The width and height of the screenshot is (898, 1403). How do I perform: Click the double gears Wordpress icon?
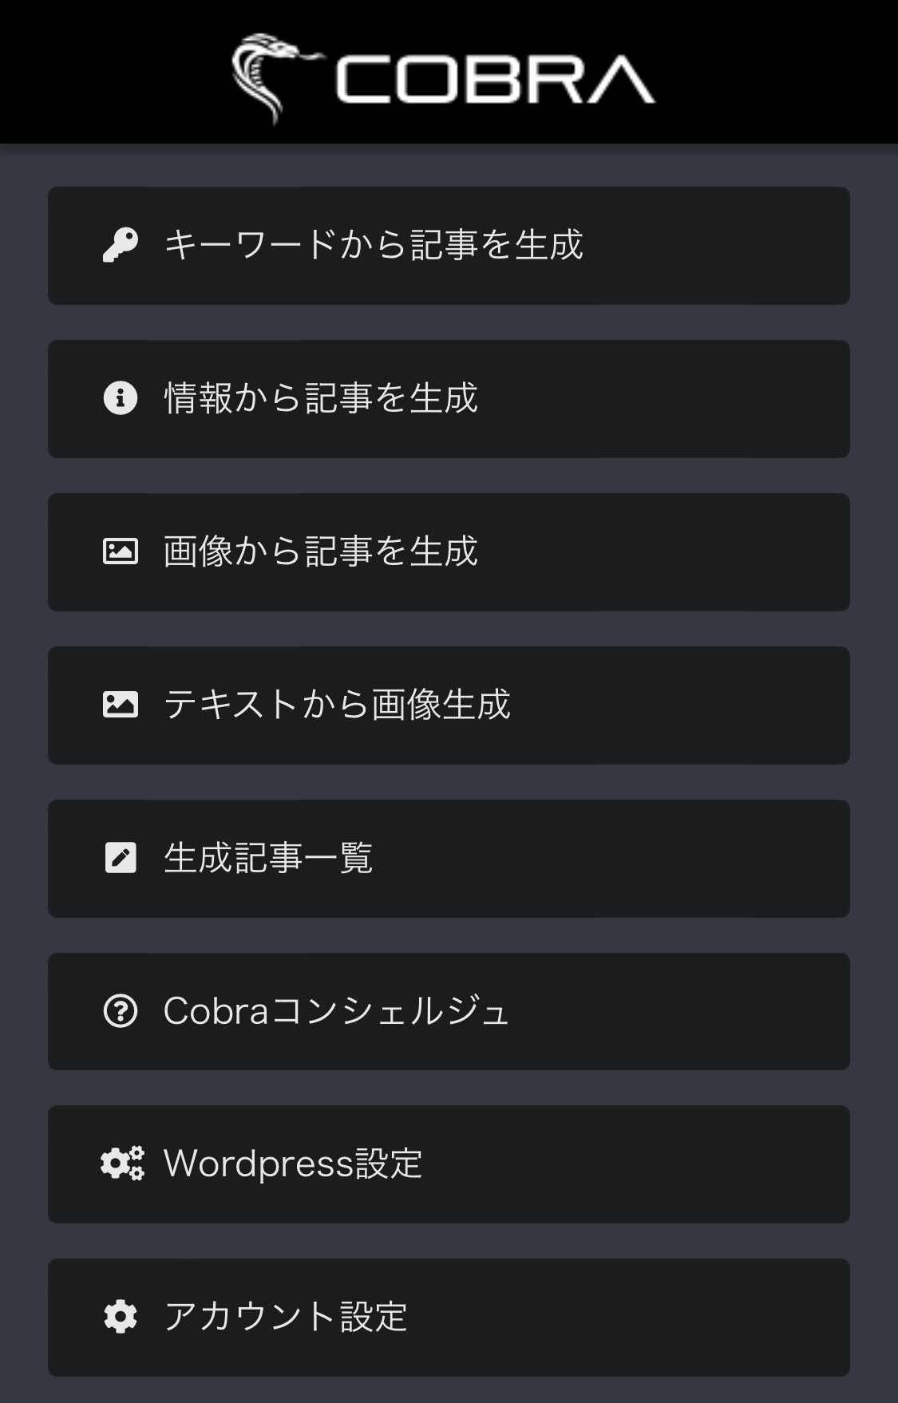tap(122, 1164)
